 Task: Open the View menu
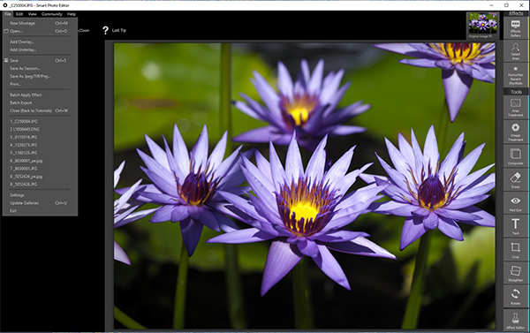(32, 14)
